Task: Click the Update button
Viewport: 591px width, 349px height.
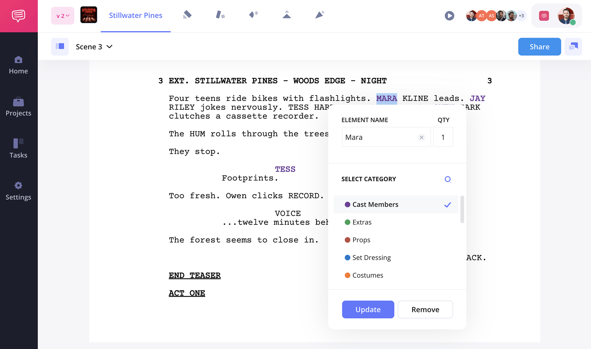Action: point(368,310)
